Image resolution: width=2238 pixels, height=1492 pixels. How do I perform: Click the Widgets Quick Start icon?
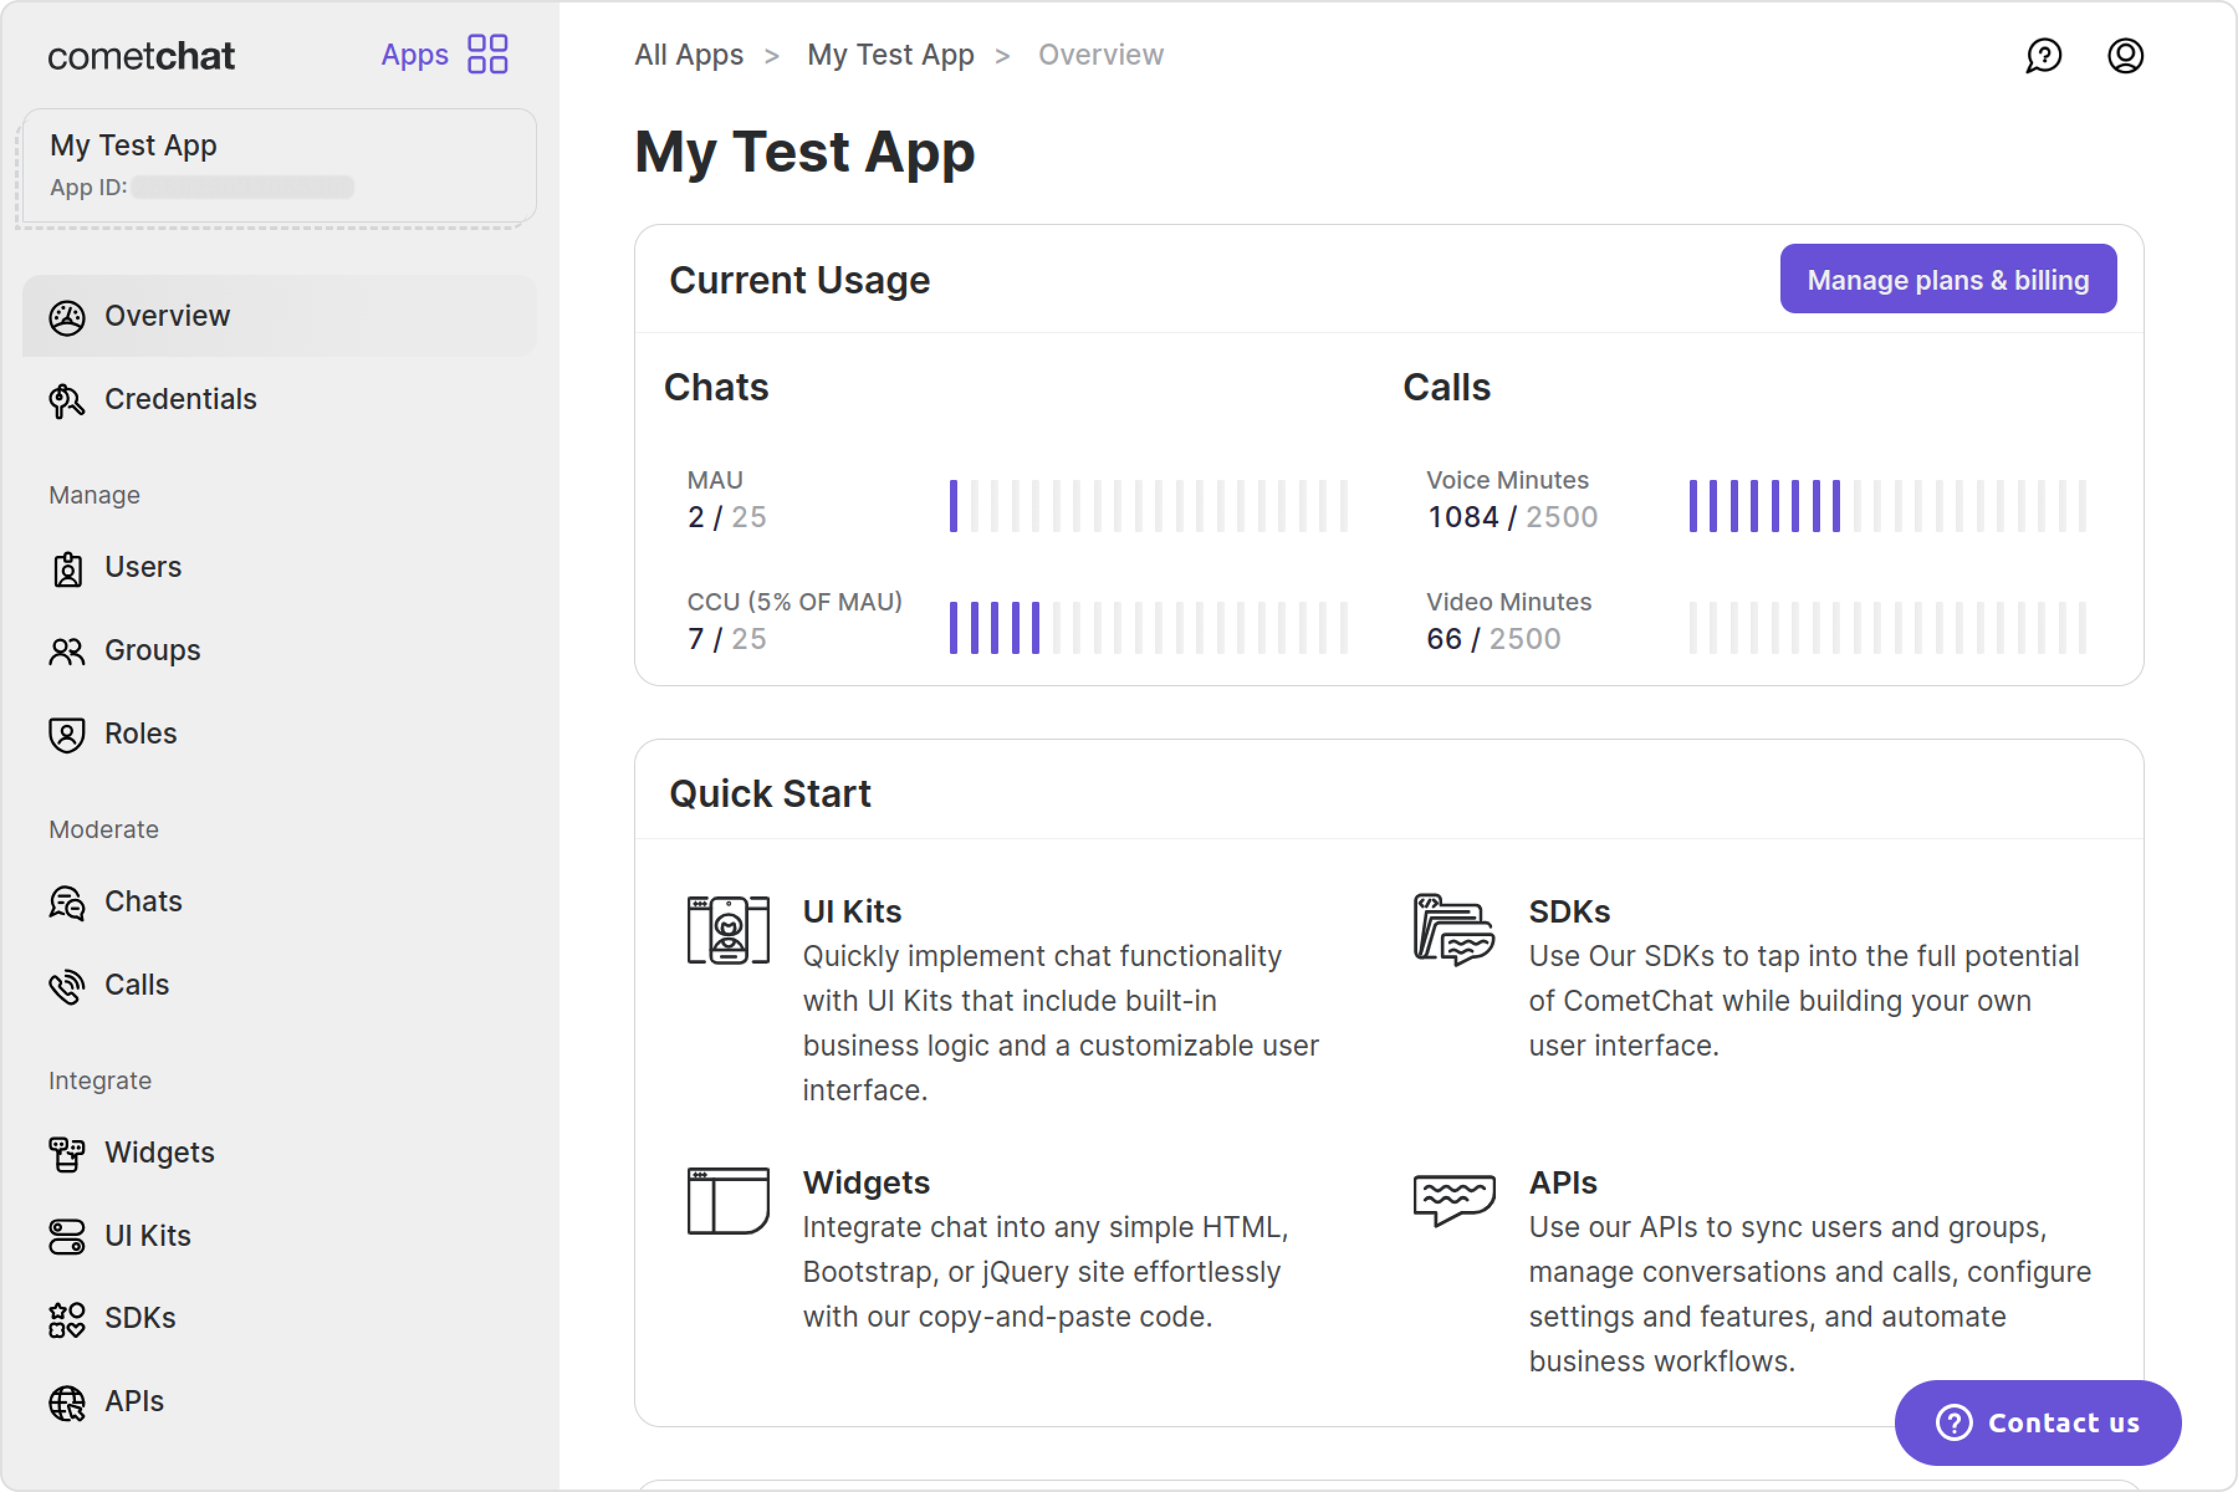tap(728, 1201)
